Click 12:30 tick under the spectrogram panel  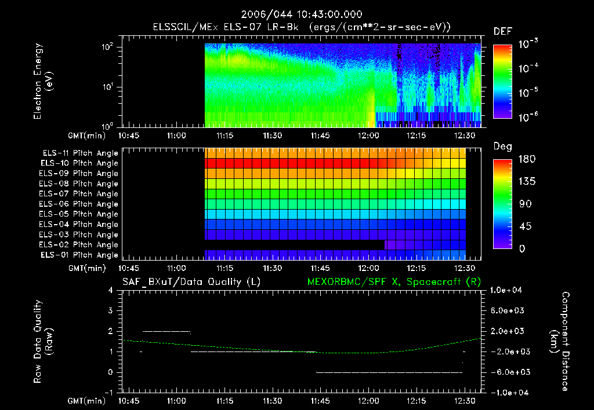(x=465, y=136)
